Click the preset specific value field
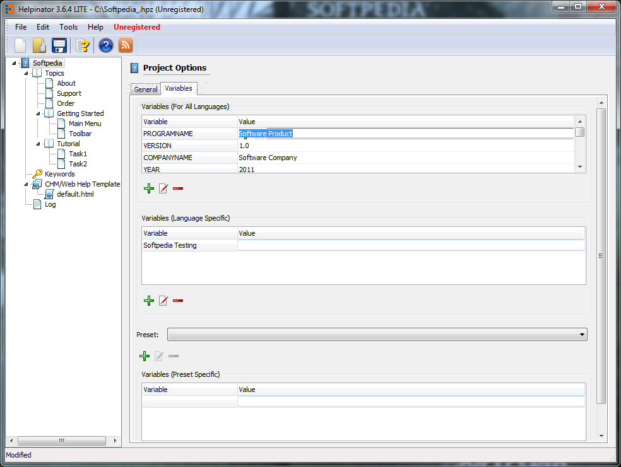The width and height of the screenshot is (621, 467). pyautogui.click(x=411, y=401)
